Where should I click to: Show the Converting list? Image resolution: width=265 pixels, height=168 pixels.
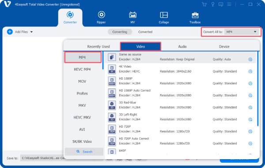[120, 32]
